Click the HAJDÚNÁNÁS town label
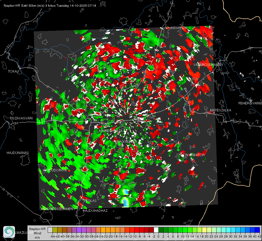 18,153
